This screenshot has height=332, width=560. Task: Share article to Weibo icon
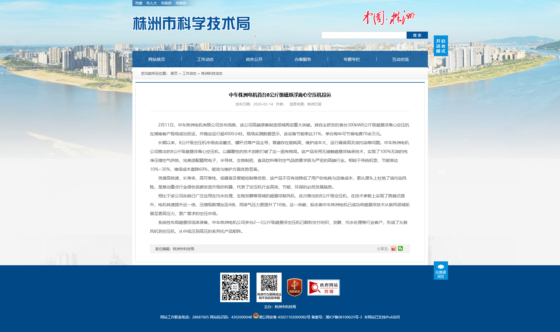click(x=393, y=249)
